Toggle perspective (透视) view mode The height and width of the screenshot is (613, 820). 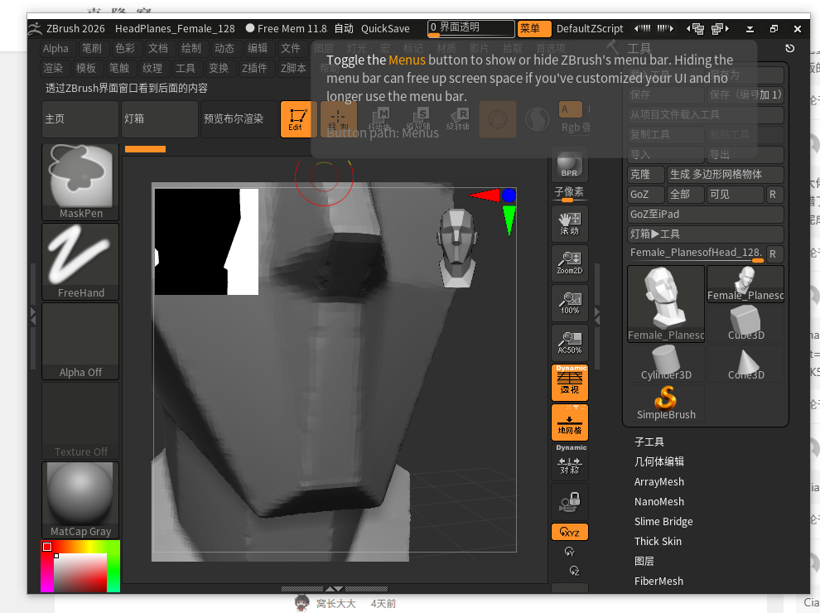click(x=569, y=382)
